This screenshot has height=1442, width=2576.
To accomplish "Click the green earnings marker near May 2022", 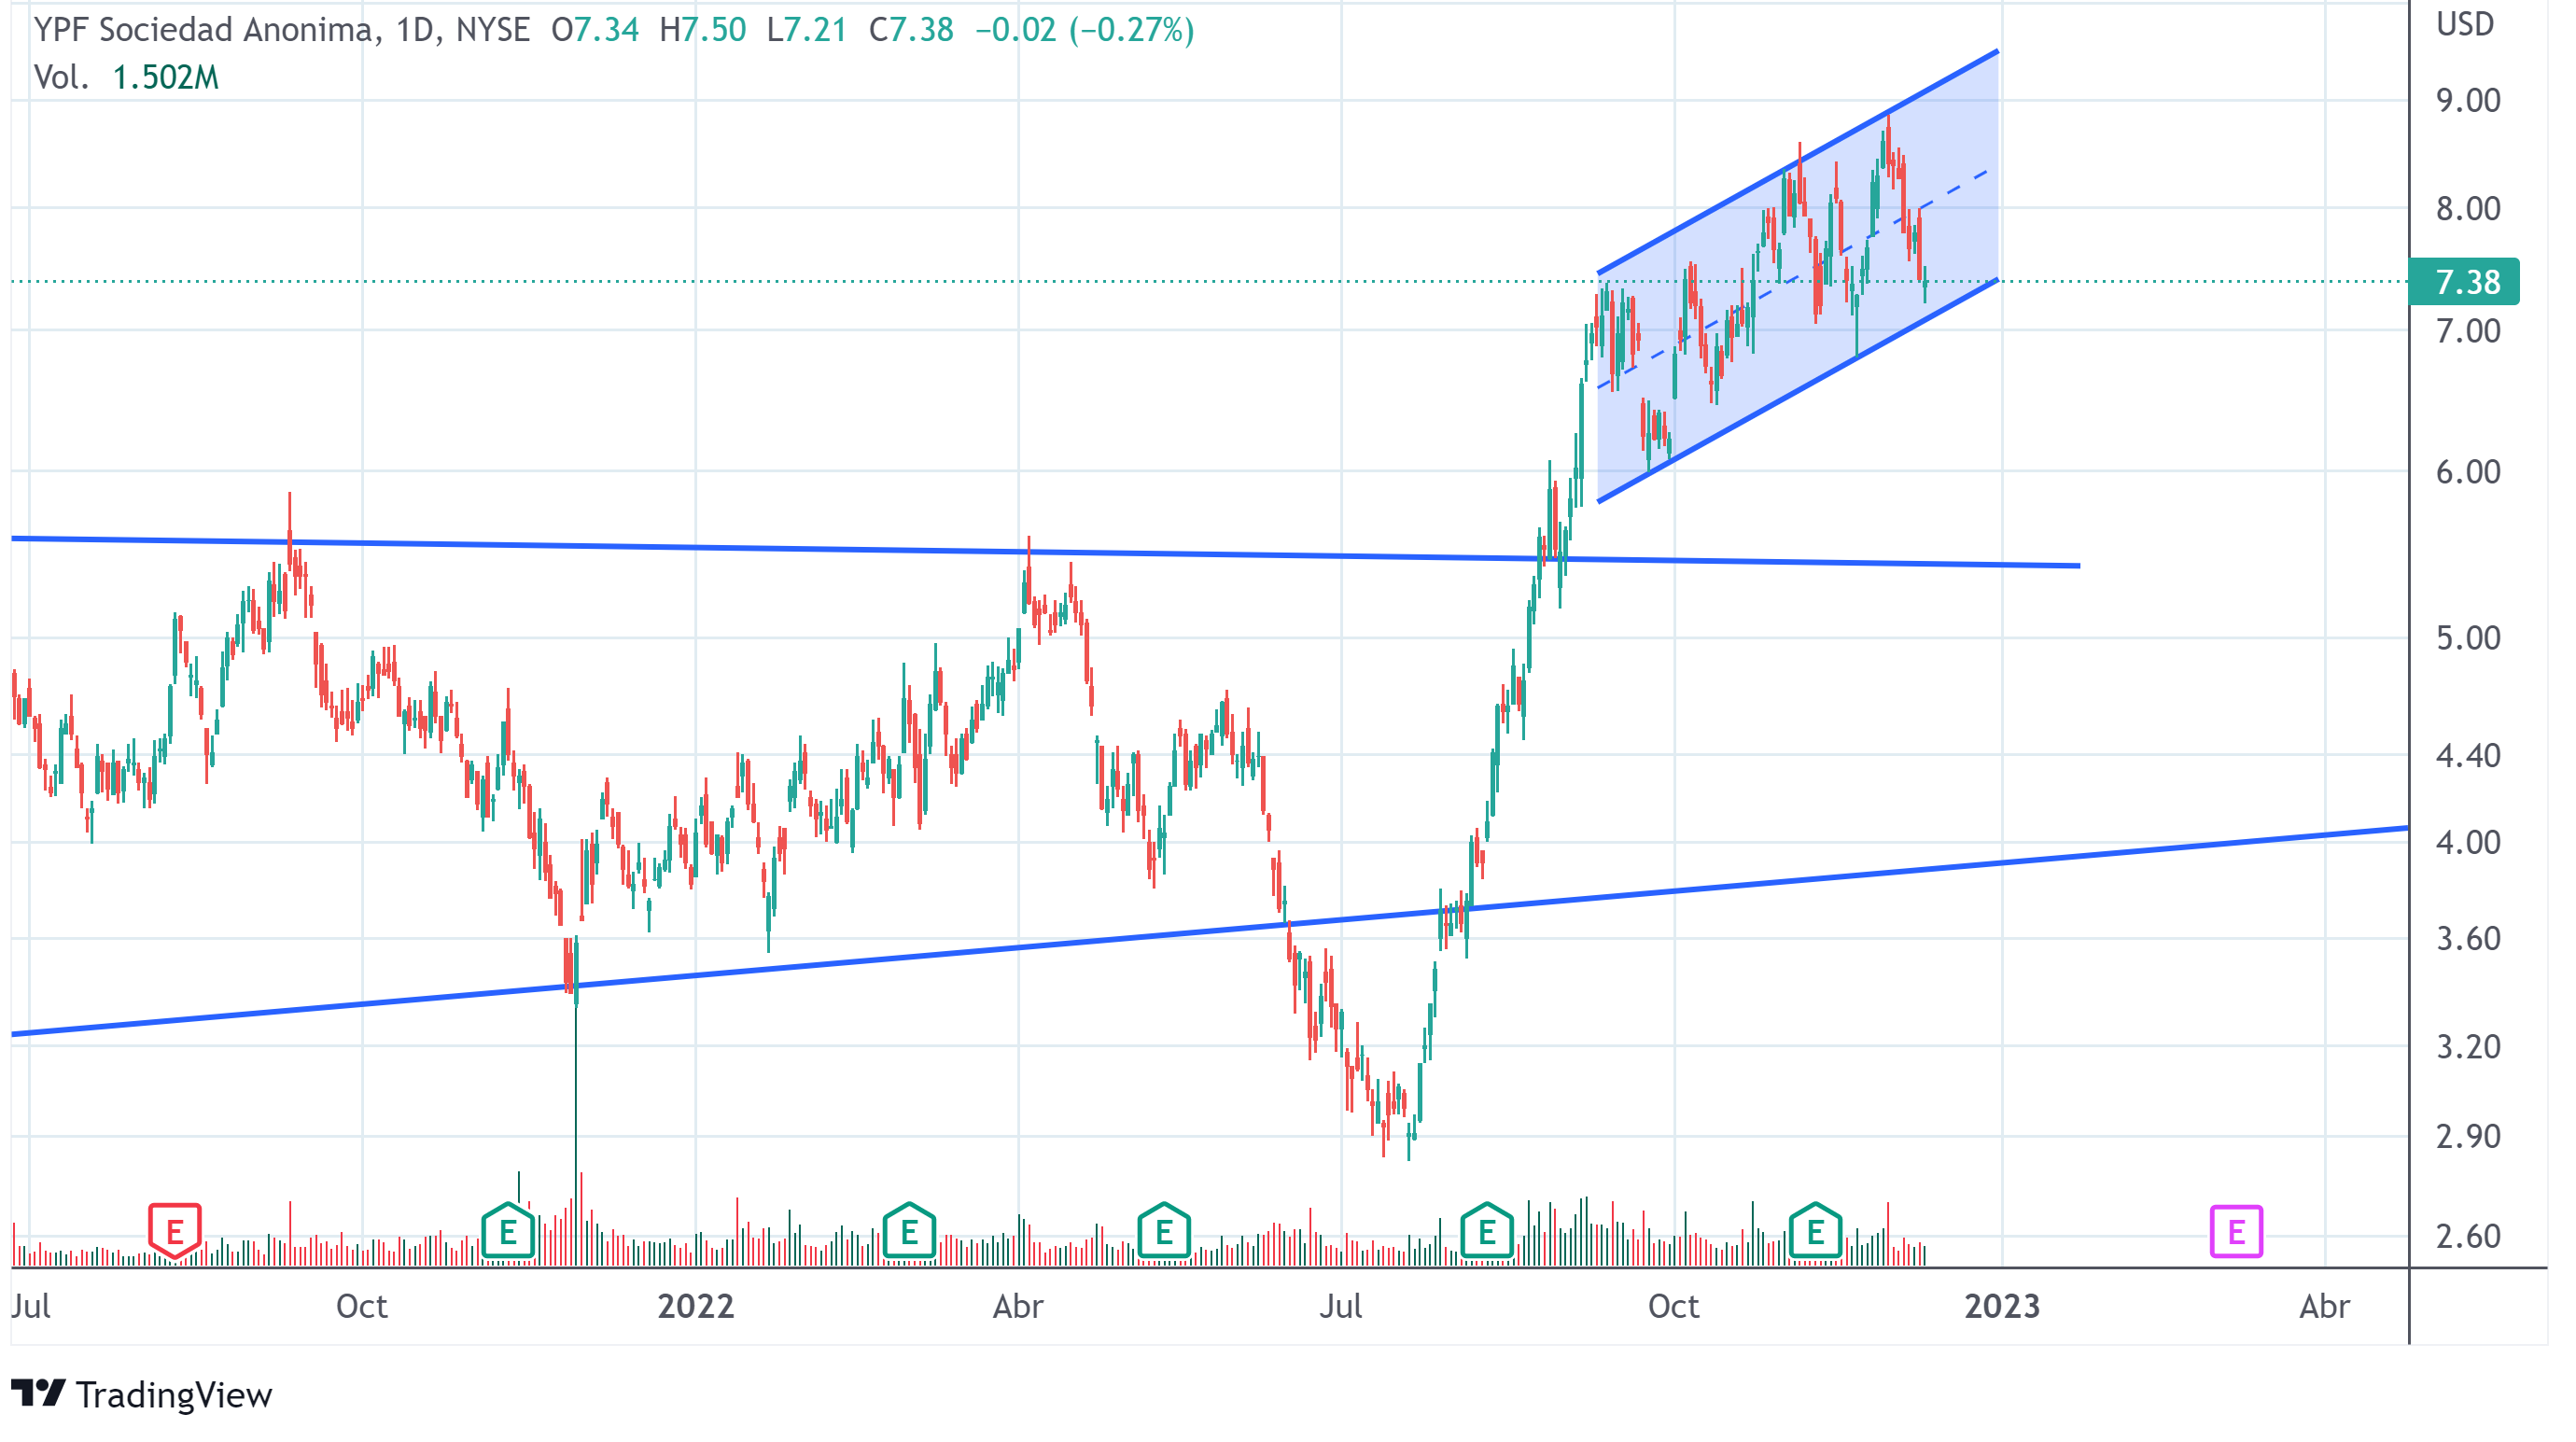I will 1164,1231.
